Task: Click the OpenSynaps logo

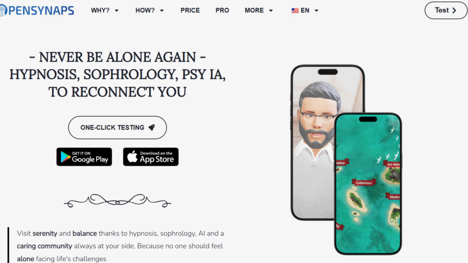Action: (37, 10)
